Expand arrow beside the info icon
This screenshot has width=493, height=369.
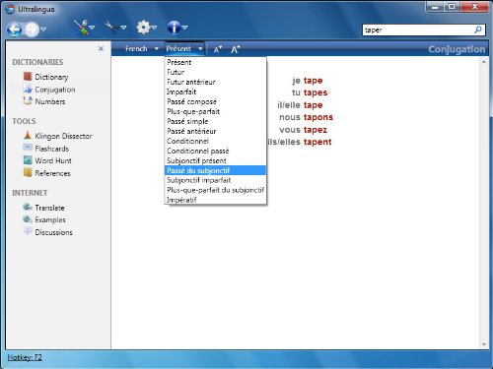click(x=184, y=28)
